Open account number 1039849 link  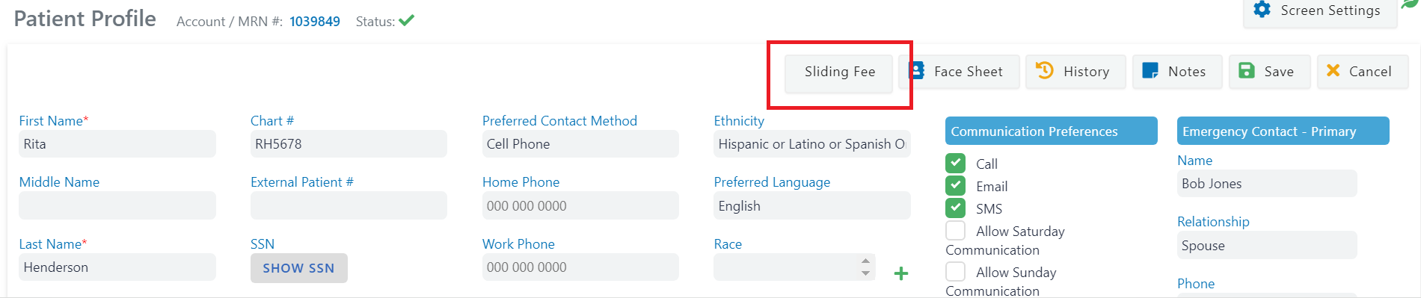[315, 22]
